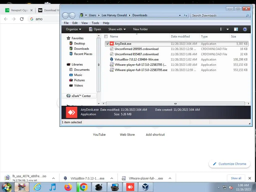Toggle the preview pane icon
This screenshot has width=256, height=192.
[x=236, y=29]
